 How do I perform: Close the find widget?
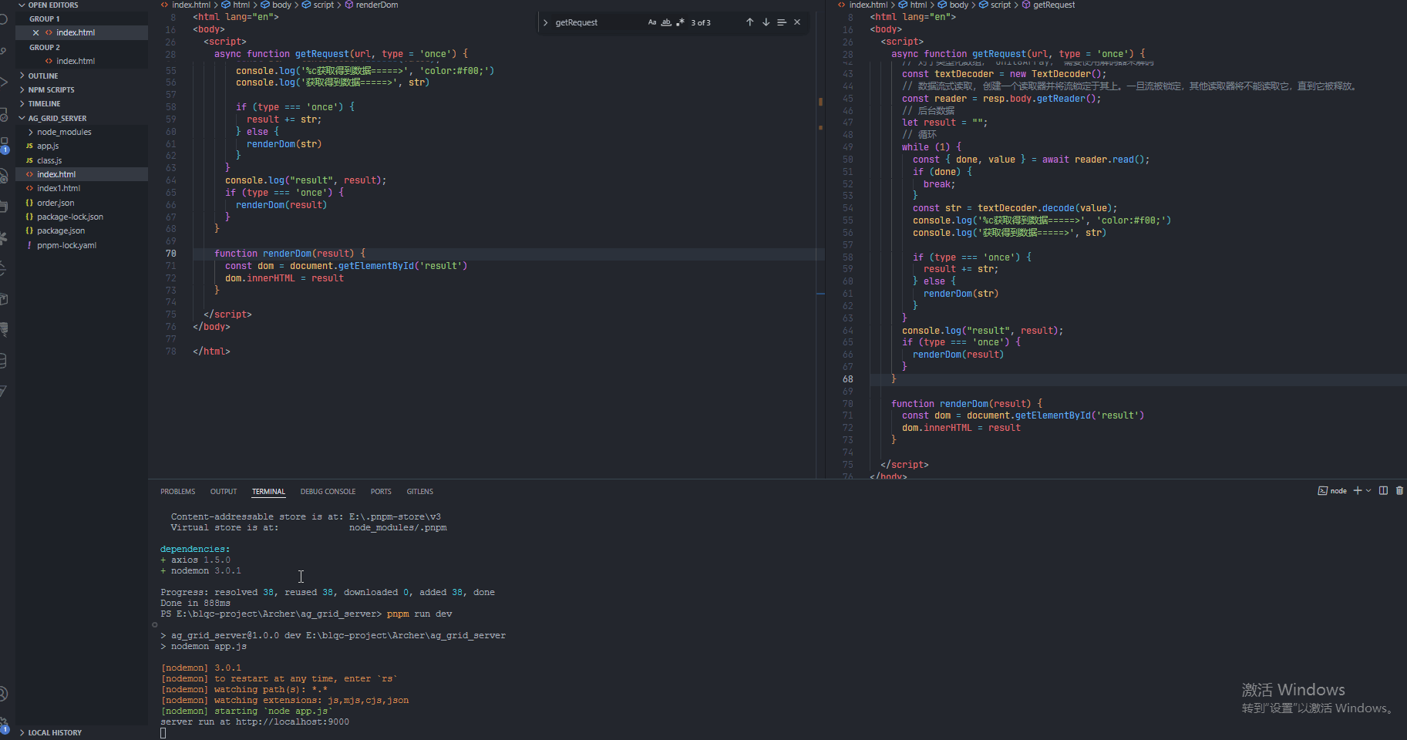tap(797, 22)
